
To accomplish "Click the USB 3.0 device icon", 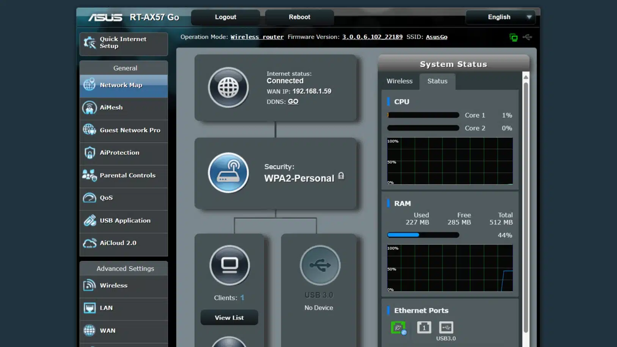I will [x=320, y=265].
